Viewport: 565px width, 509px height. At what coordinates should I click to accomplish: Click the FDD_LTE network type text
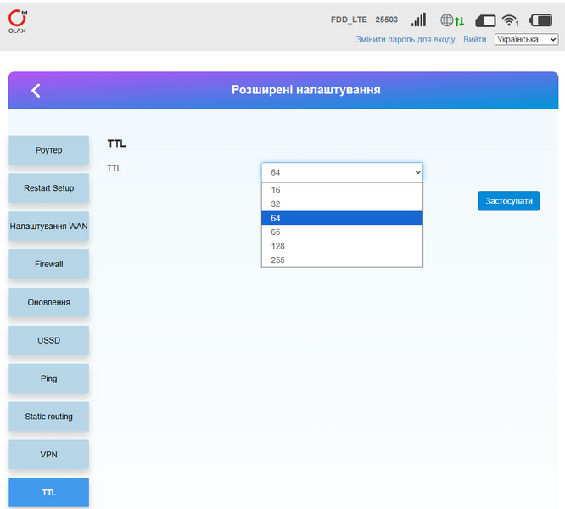349,20
